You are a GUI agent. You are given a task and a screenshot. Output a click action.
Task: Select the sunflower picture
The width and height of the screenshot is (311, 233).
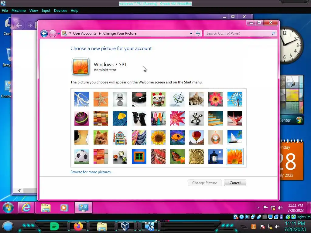pos(158,137)
